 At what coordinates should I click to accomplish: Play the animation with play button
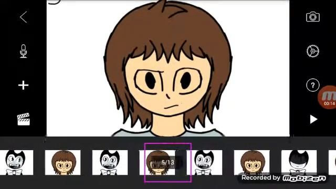(313, 119)
